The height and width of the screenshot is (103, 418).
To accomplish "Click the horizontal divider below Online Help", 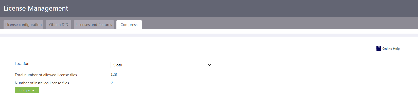I will click(x=210, y=54).
